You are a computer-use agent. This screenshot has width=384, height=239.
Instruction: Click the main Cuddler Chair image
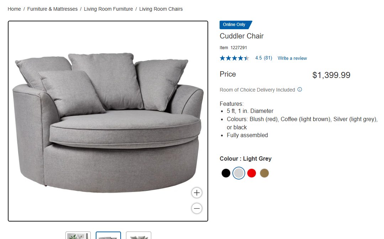(x=108, y=121)
